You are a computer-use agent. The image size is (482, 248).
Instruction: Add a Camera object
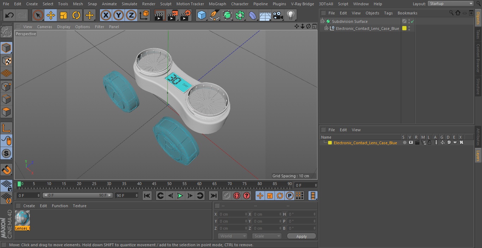click(x=278, y=15)
